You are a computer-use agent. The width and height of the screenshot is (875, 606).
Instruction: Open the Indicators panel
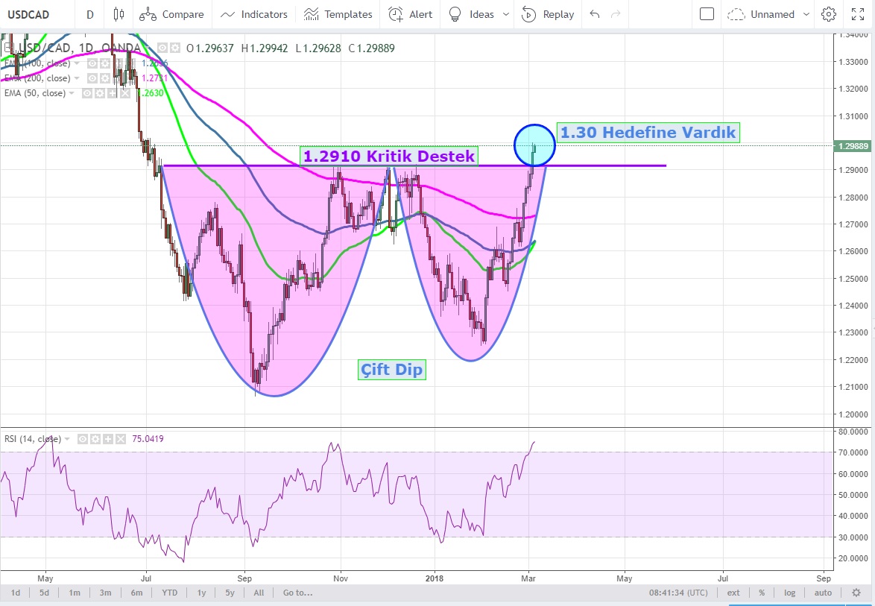[x=254, y=14]
